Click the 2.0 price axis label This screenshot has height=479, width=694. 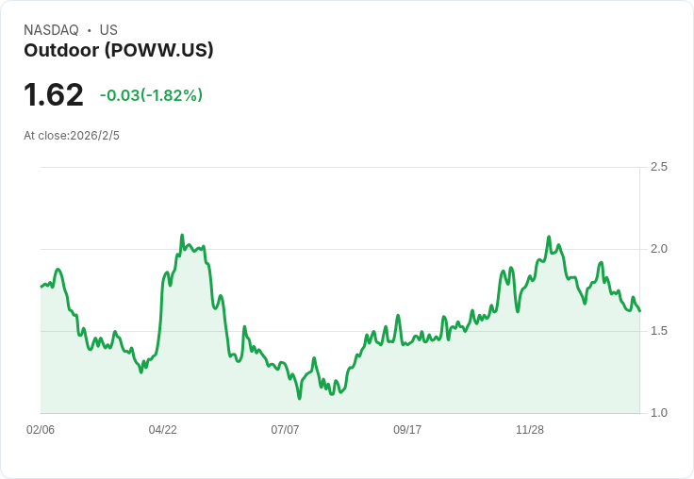point(658,249)
